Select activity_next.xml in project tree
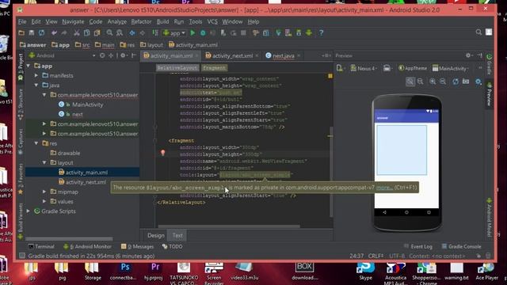Image resolution: width=507 pixels, height=285 pixels. tap(86, 182)
